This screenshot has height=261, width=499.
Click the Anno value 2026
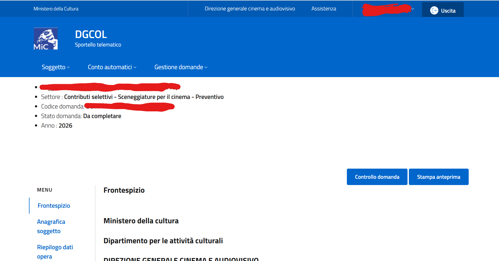[x=66, y=126]
